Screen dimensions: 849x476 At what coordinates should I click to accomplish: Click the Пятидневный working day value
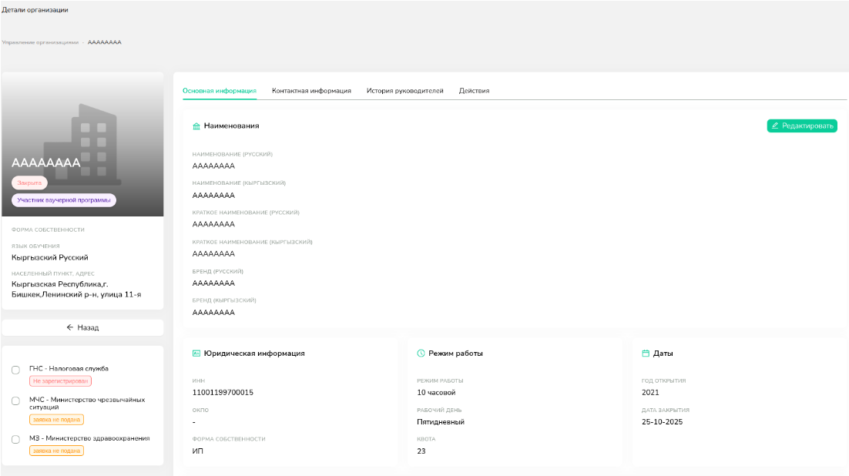(440, 422)
